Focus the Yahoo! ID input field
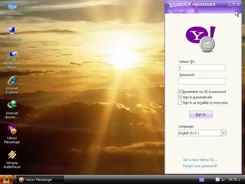 [x=202, y=68]
